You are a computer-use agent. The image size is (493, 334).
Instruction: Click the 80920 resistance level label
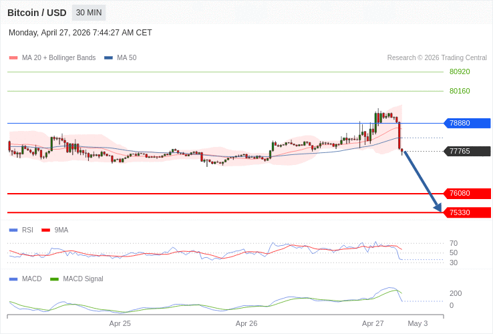pyautogui.click(x=460, y=71)
